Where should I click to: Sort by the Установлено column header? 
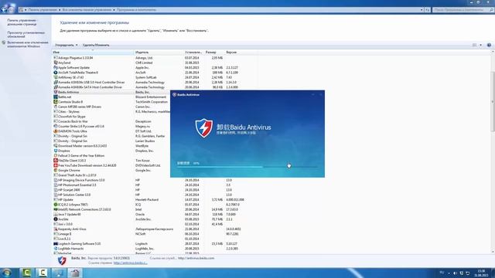[x=194, y=53]
